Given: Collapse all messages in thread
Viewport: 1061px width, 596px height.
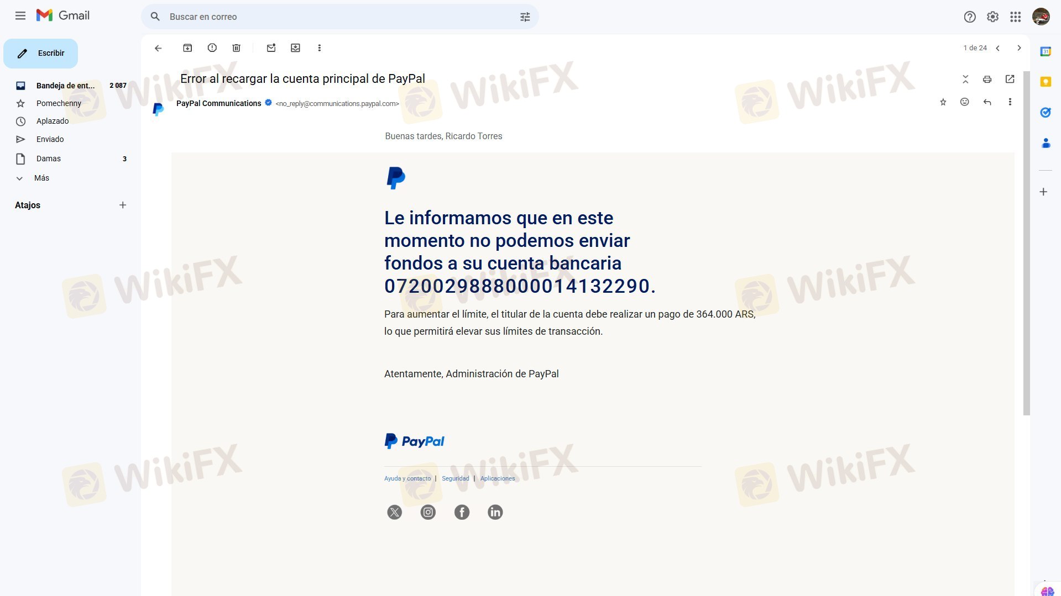Looking at the screenshot, I should point(965,79).
